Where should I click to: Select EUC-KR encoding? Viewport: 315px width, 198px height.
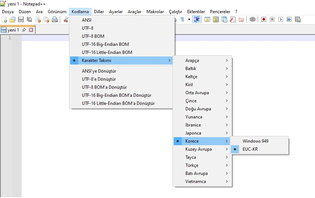click(x=259, y=149)
